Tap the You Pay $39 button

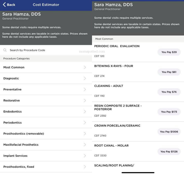point(169,52)
